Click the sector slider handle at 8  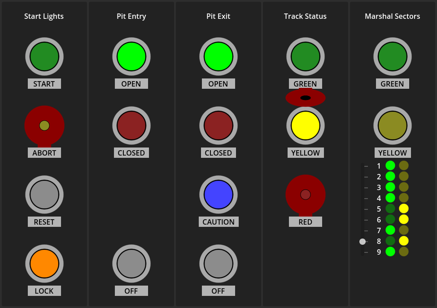tap(363, 242)
